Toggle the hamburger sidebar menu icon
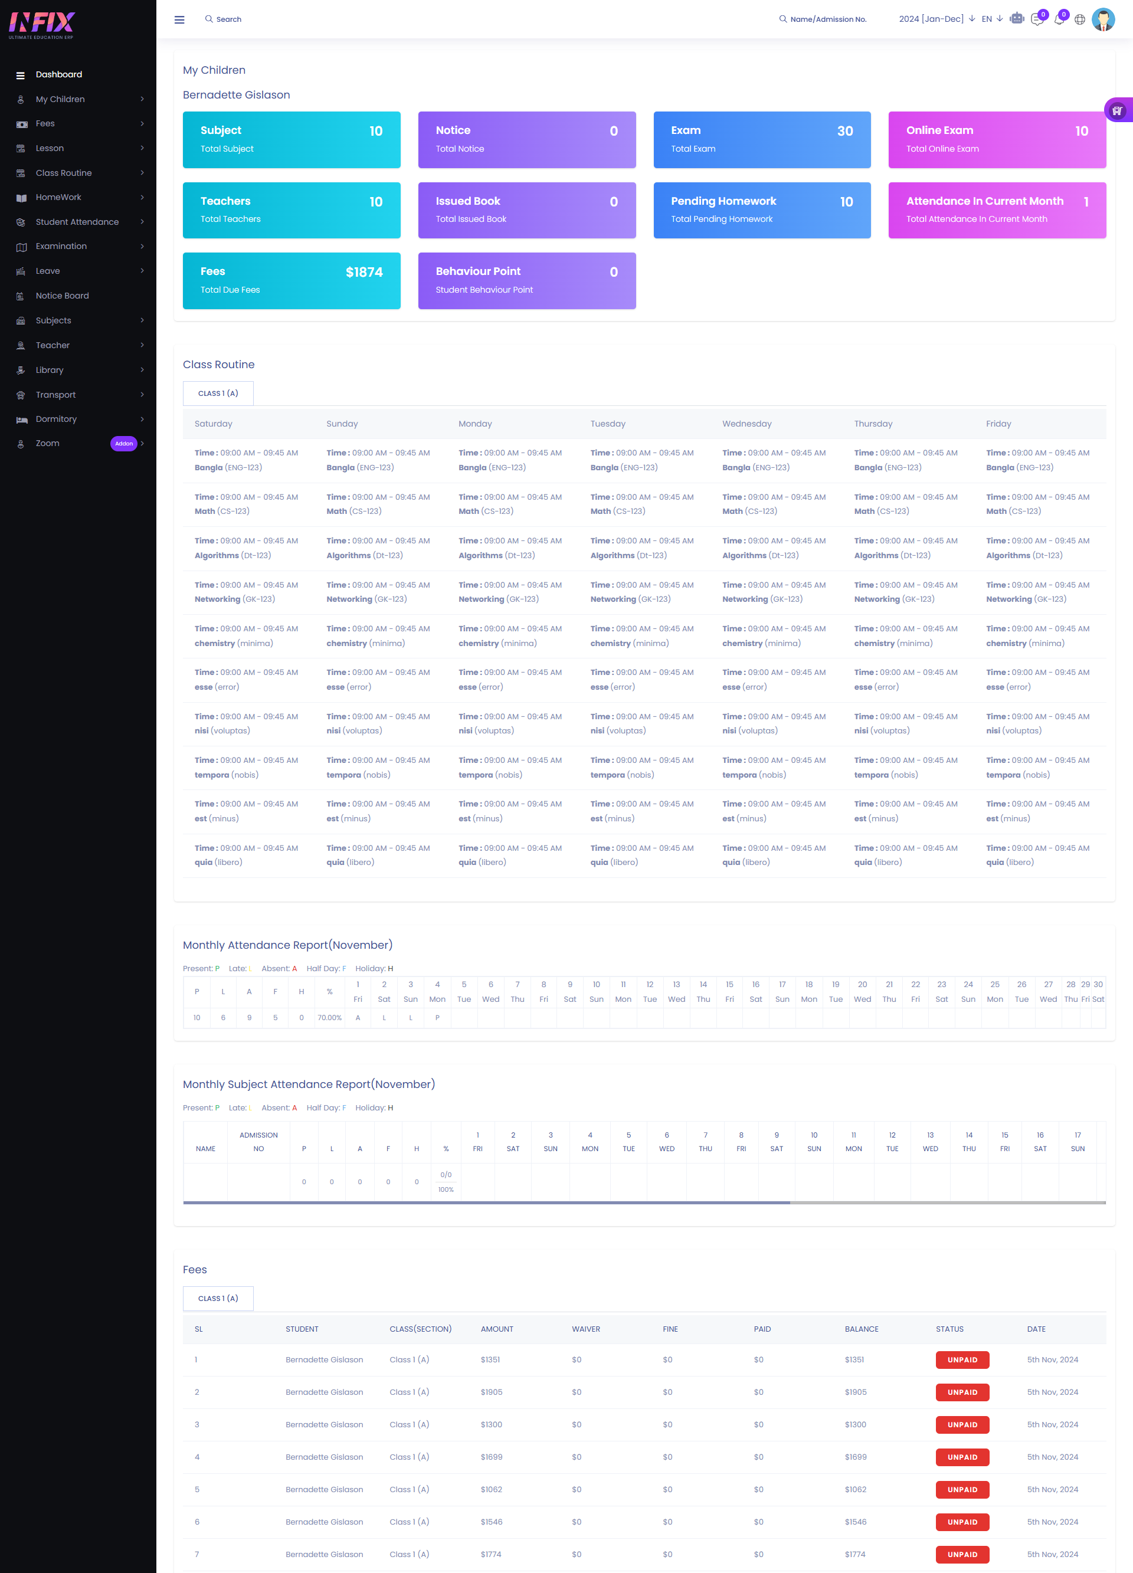Viewport: 1133px width, 1573px height. pyautogui.click(x=179, y=19)
